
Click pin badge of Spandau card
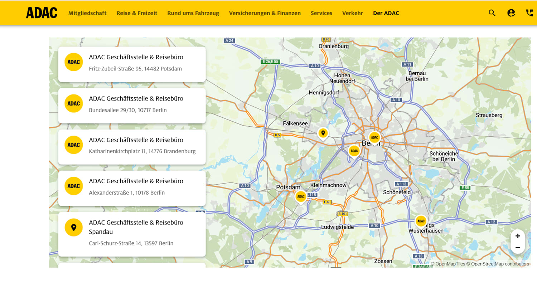74,228
